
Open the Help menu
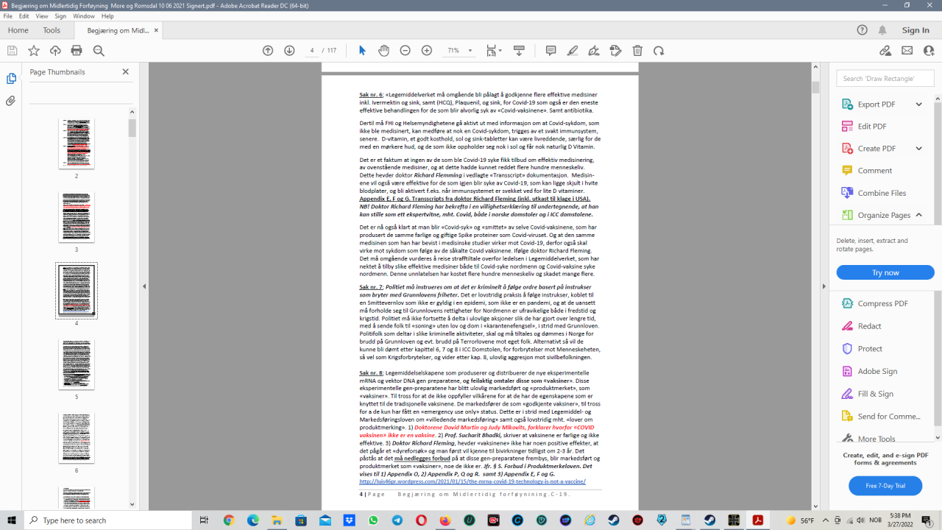107,16
